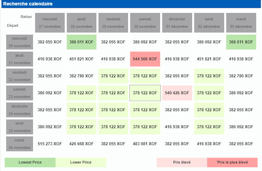Click the vendredi 22 novembre departure header

pos(19,76)
